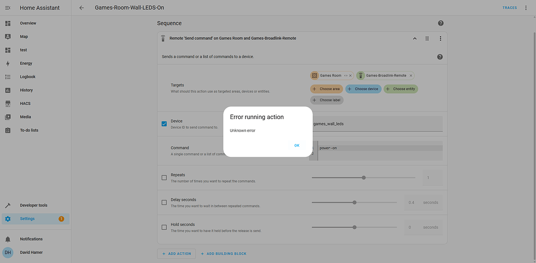Click the Notifications bell icon

(x=8, y=239)
